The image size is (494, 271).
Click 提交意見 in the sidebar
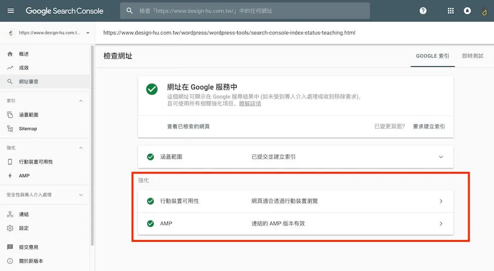click(x=29, y=247)
